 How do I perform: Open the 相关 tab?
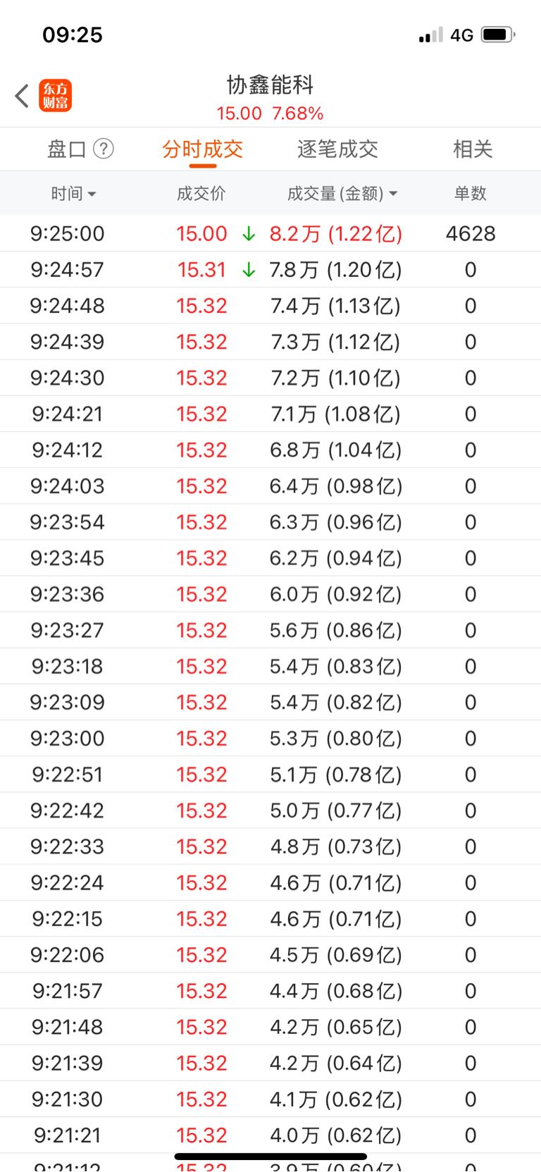tap(473, 149)
